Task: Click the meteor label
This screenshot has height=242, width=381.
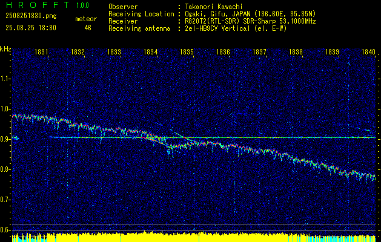Action: (86, 19)
